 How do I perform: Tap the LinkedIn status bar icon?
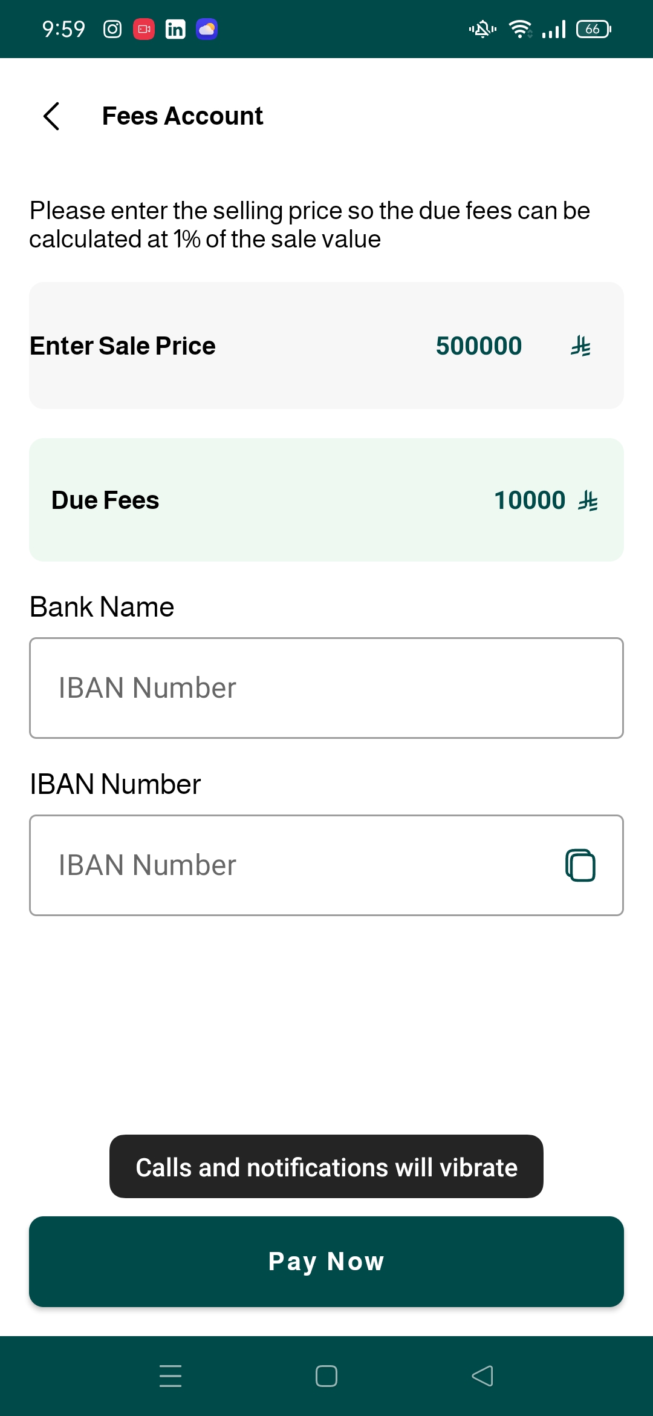coord(175,29)
